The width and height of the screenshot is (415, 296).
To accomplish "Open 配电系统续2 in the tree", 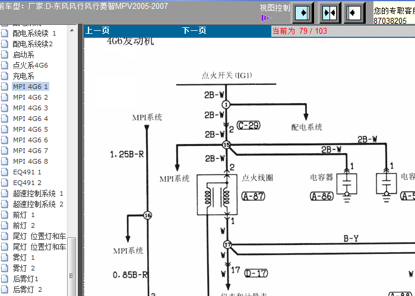I will click(x=33, y=44).
